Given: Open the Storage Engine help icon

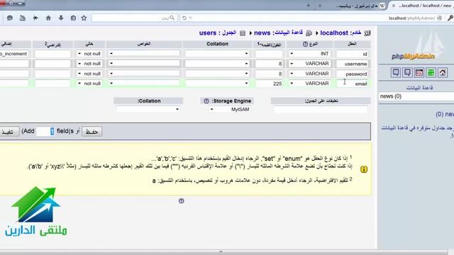Looking at the screenshot, I should coord(206,101).
